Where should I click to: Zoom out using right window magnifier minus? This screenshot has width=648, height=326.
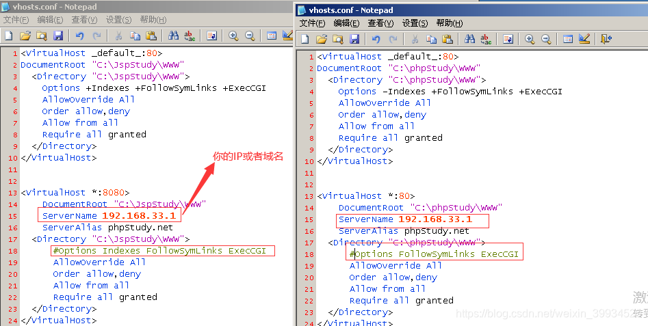click(x=546, y=39)
